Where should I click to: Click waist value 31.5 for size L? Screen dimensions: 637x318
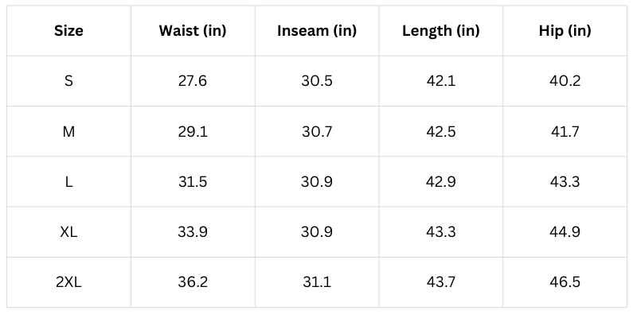point(193,182)
